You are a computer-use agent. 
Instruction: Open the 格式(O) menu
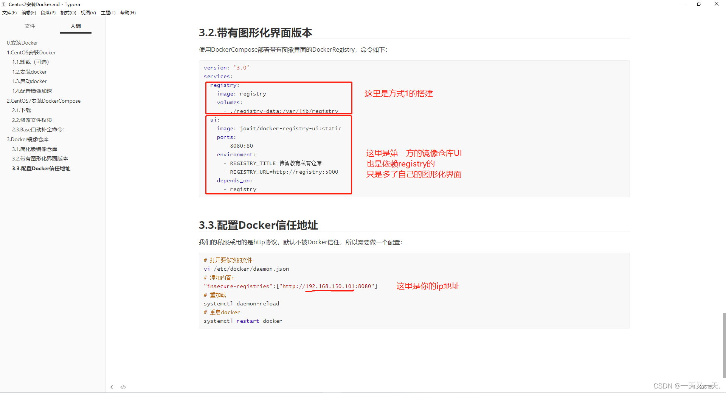(68, 12)
